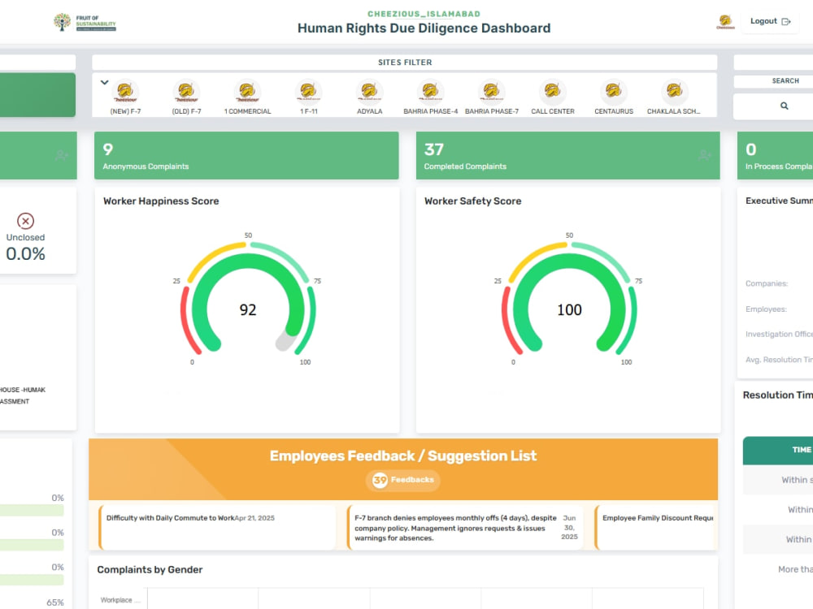Click the Executive Summary heading
813x609 pixels.
click(779, 201)
